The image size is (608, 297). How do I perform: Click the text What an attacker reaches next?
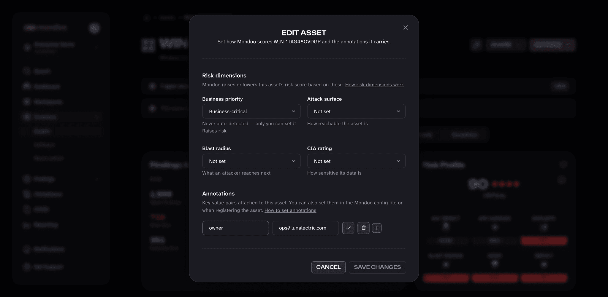236,173
